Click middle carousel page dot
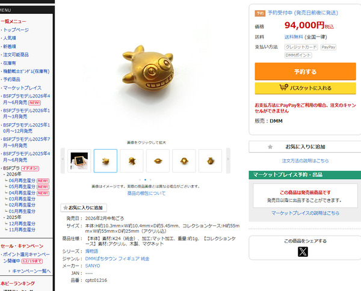Screen dimensions: 361x291 pyautogui.click(x=145, y=180)
